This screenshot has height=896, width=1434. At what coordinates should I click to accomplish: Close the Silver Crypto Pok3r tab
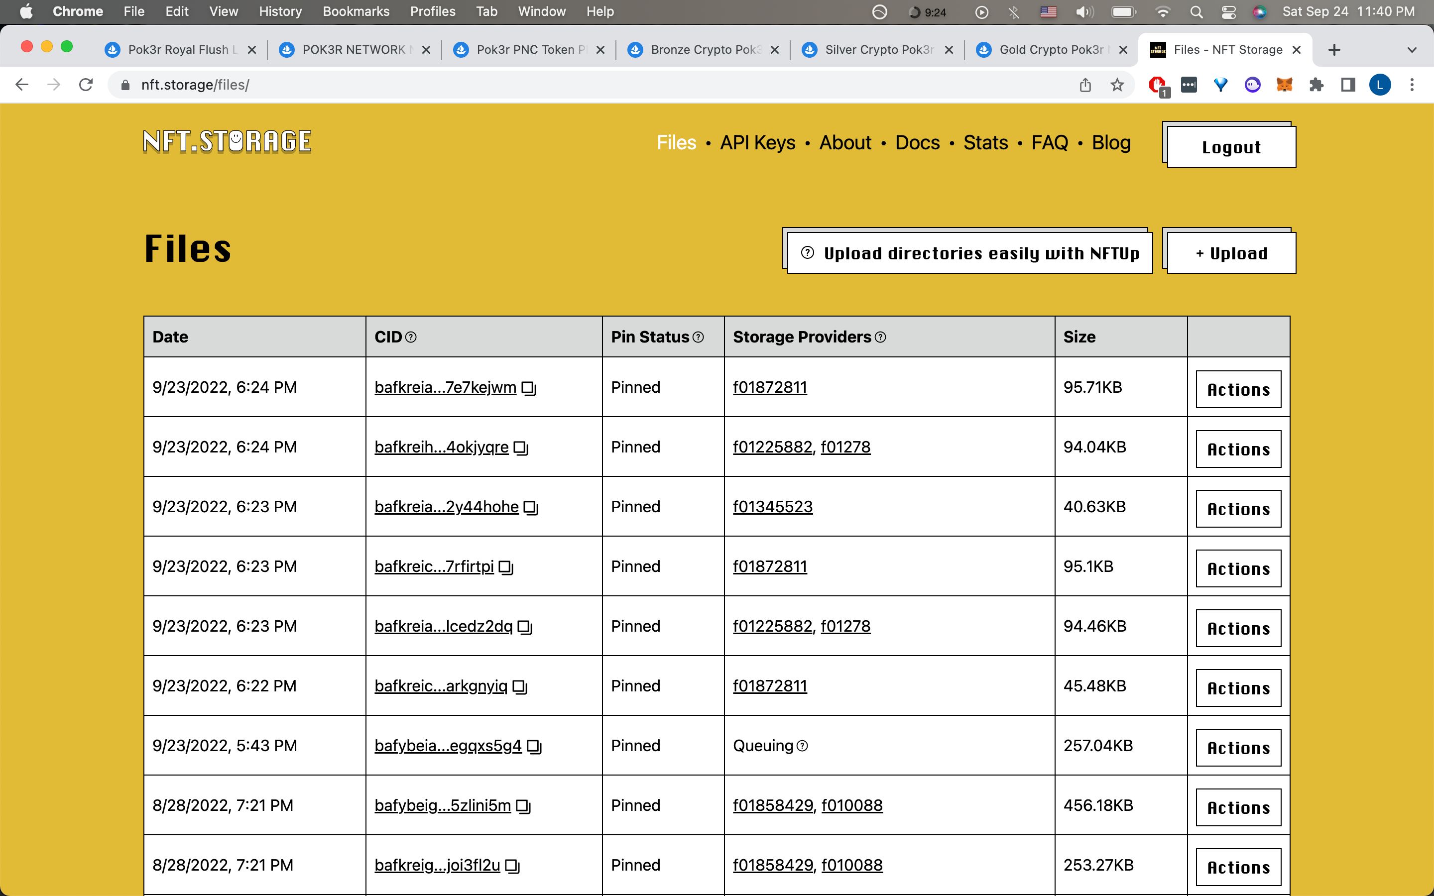pos(949,50)
